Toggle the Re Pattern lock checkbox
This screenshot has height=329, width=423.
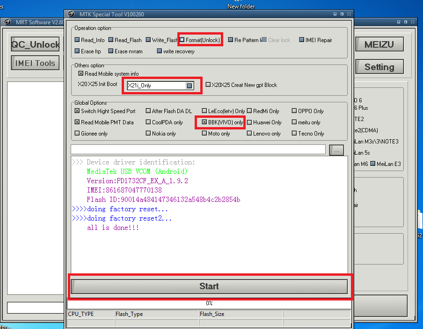(231, 40)
